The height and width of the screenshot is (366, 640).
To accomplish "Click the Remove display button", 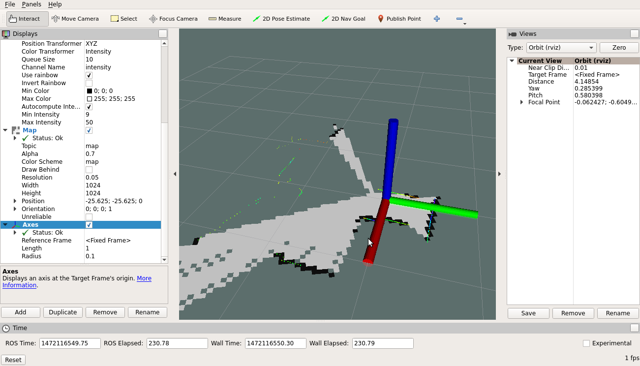I will 105,312.
